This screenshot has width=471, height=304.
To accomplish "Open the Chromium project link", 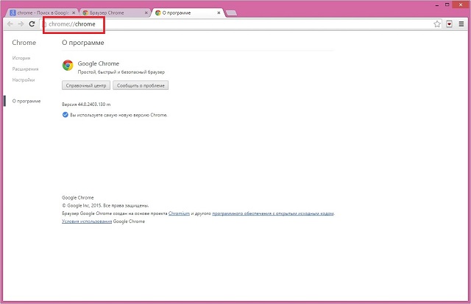I will point(179,213).
